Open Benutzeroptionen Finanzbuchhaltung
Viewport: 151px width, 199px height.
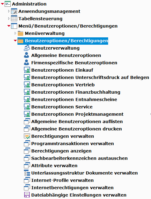pyautogui.click(x=76, y=92)
